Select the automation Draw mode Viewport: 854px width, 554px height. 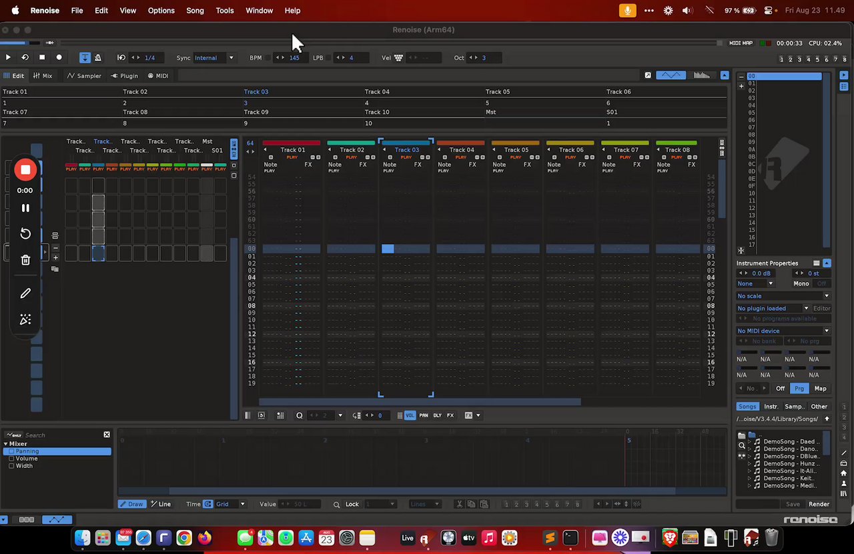coord(132,504)
